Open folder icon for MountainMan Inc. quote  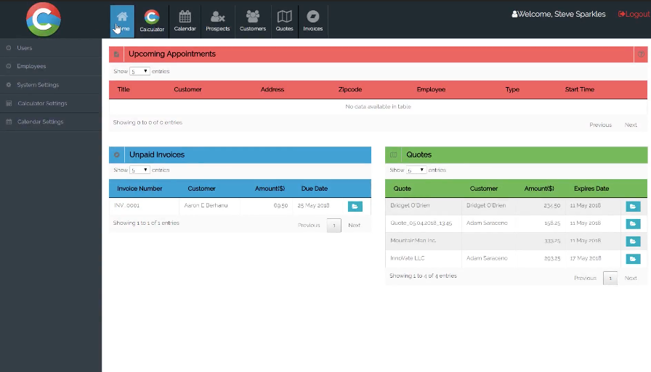point(633,241)
